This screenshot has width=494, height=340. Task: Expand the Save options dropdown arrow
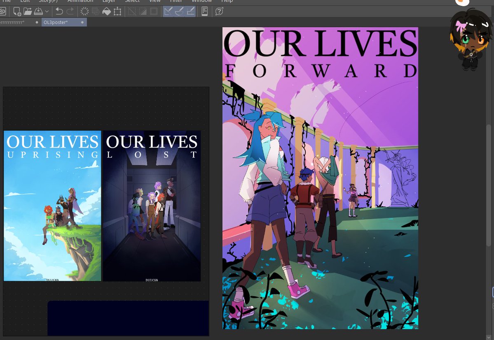(x=47, y=12)
